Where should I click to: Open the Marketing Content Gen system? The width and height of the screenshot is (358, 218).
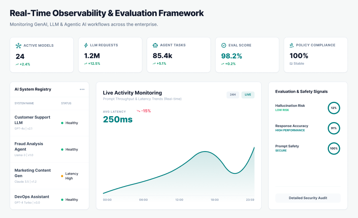(x=32, y=173)
